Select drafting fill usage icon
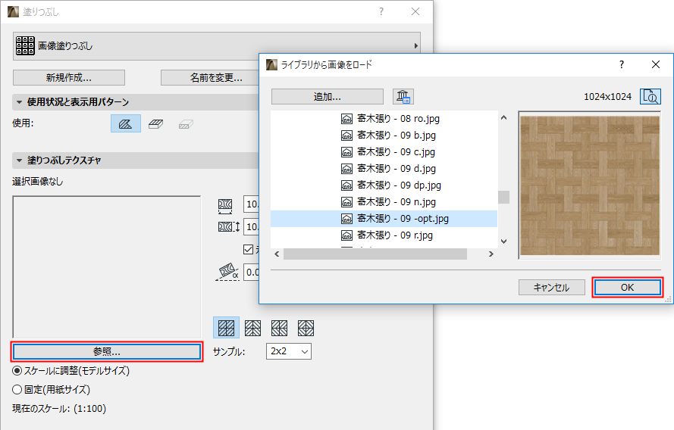 126,123
